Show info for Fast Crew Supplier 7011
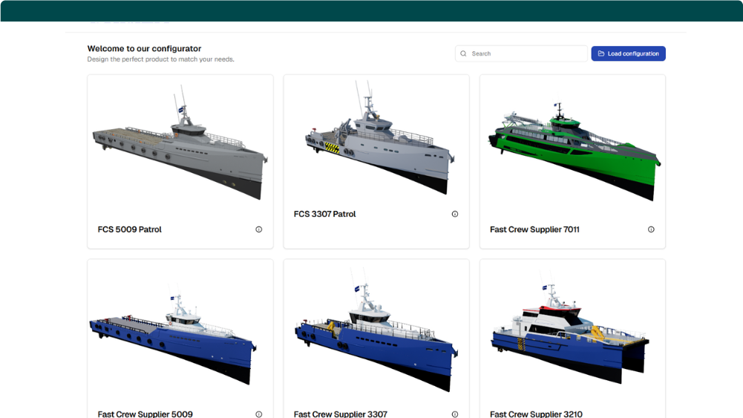Image resolution: width=743 pixels, height=418 pixels. click(x=651, y=229)
